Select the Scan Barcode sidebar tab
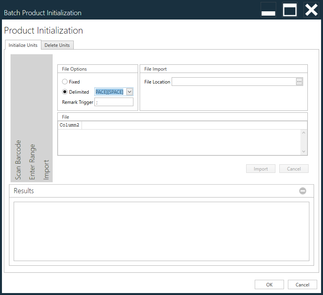This screenshot has width=323, height=295. (18, 158)
